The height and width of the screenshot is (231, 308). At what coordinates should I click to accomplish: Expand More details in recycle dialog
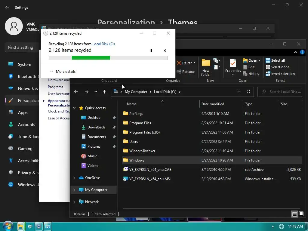pyautogui.click(x=63, y=72)
